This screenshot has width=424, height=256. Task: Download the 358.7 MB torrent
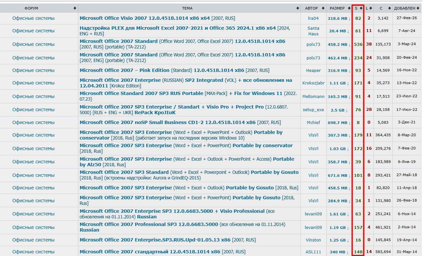pos(339,162)
